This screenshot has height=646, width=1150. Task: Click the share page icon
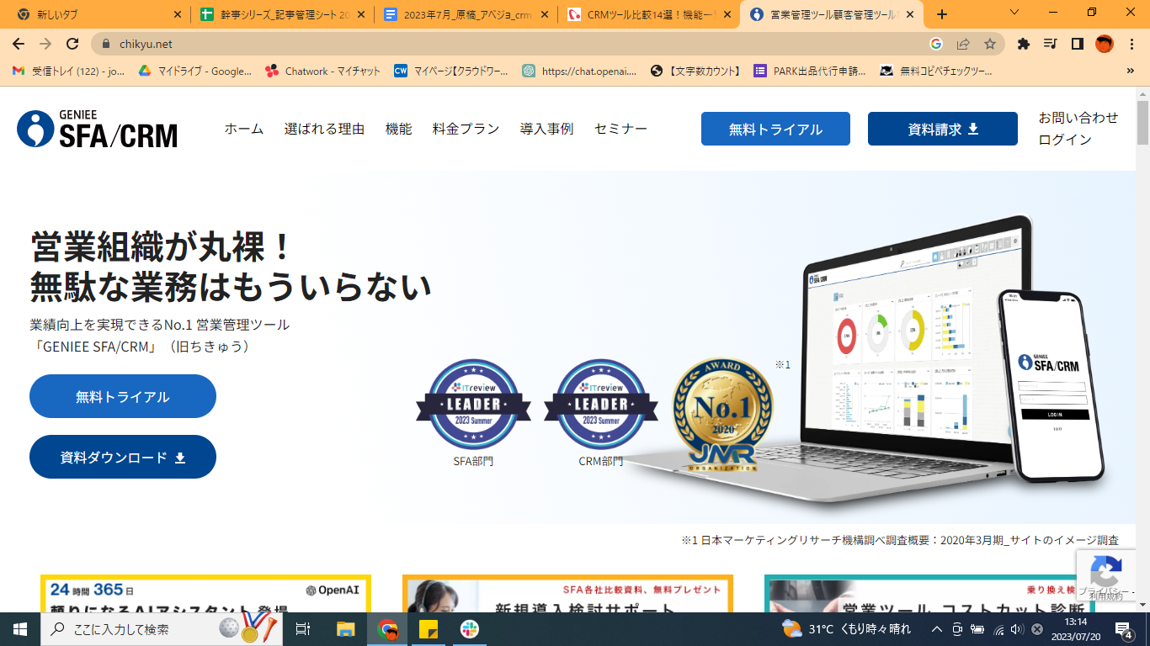[x=963, y=45]
